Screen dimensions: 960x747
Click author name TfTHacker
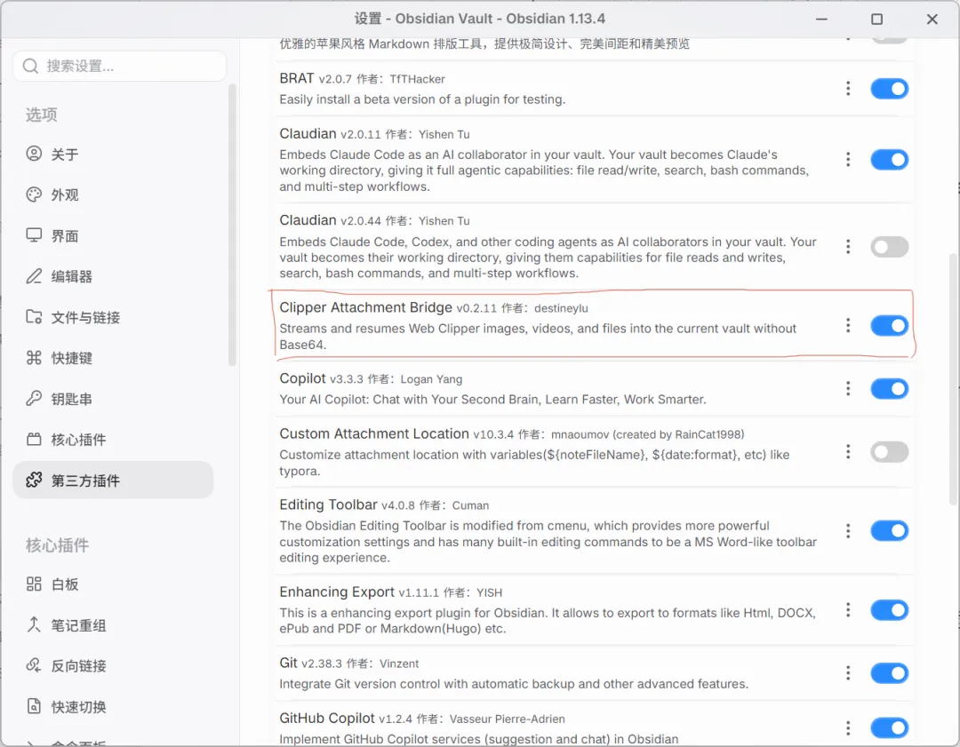click(417, 79)
